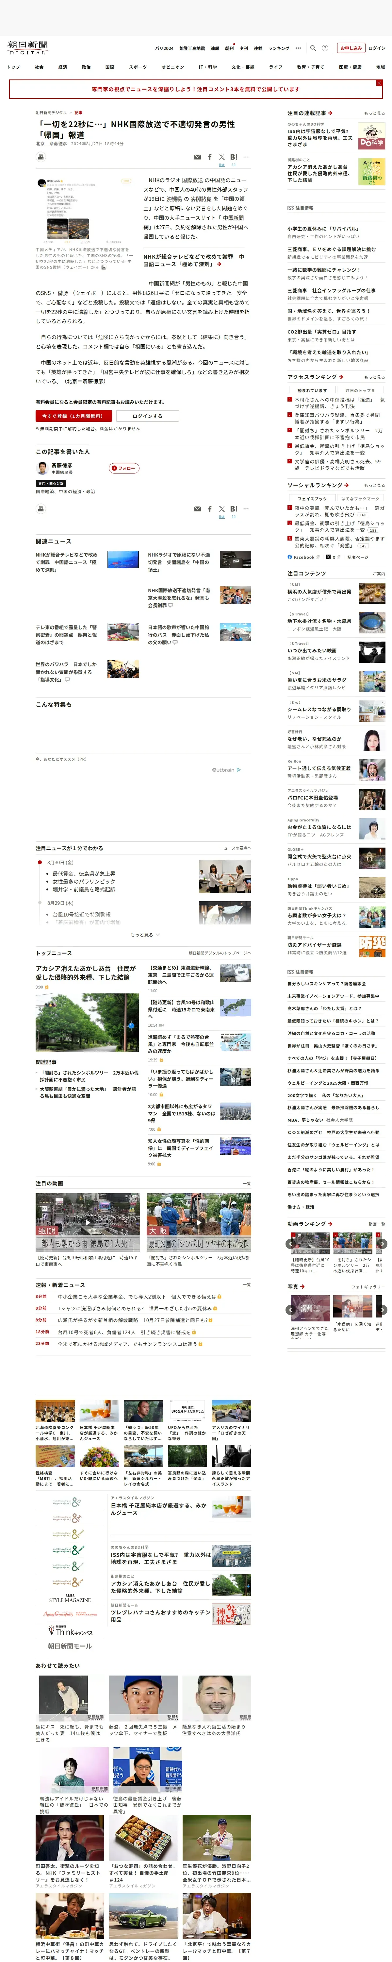Open 動画一覧 beside 動画ランキング

click(x=377, y=1224)
